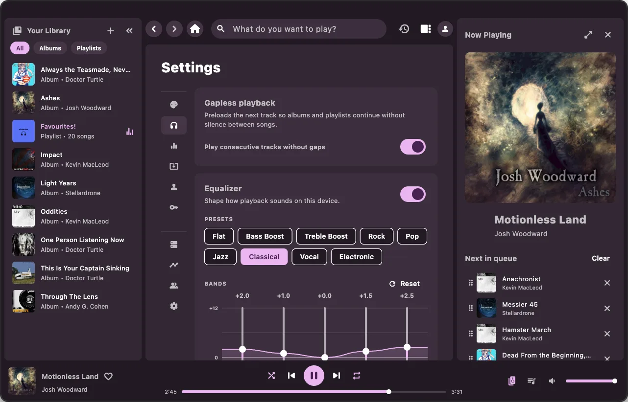
Task: Open the Ashes album in library
Action: click(x=73, y=103)
